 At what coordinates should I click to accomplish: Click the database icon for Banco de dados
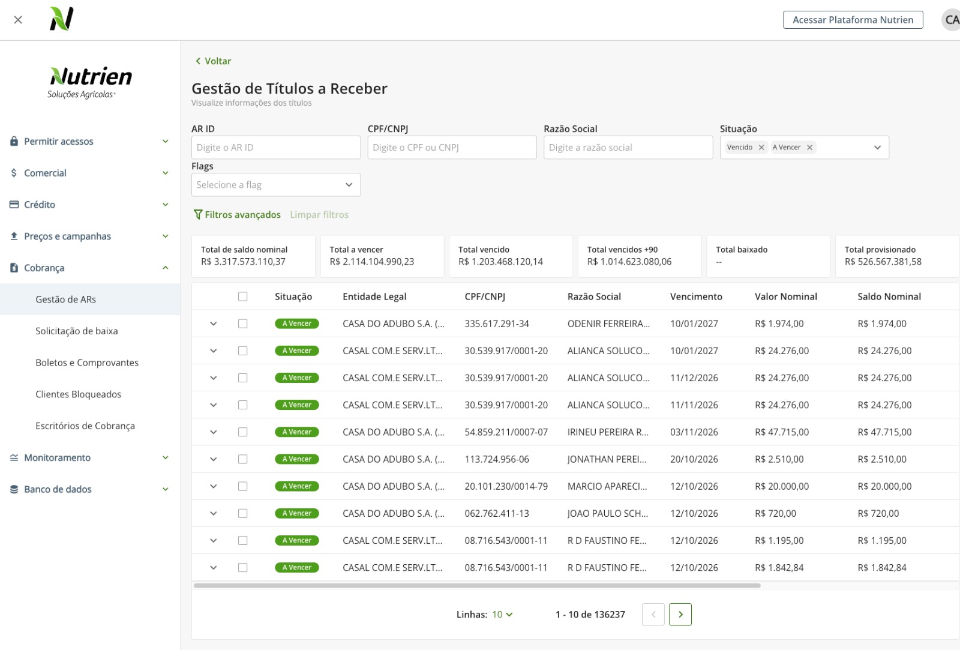click(13, 489)
